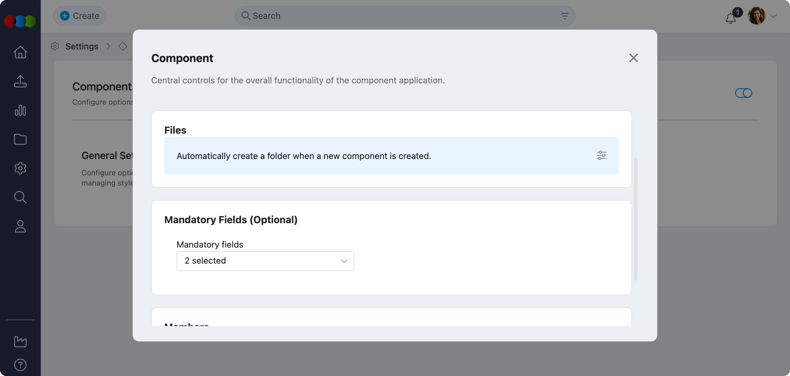The width and height of the screenshot is (790, 376).
Task: Open the folder icon in sidebar
Action: [20, 139]
